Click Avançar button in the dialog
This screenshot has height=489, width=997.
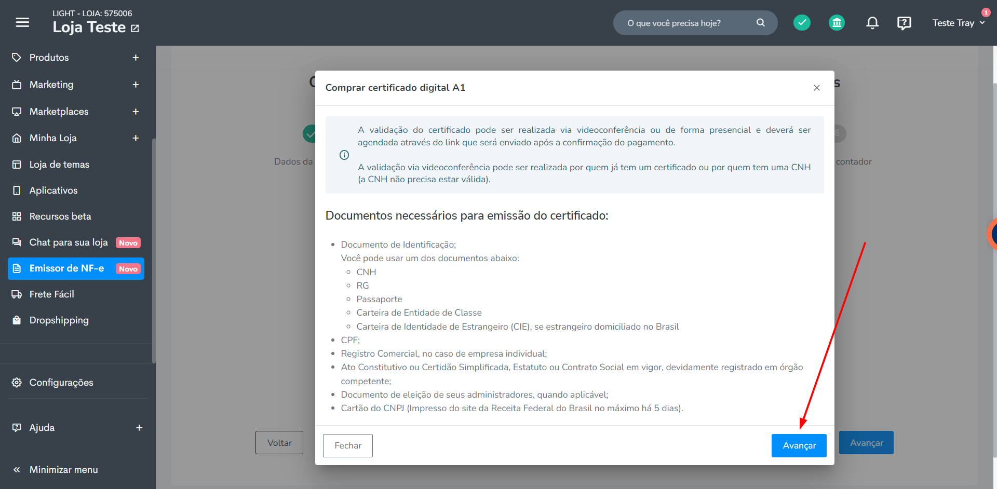tap(799, 445)
